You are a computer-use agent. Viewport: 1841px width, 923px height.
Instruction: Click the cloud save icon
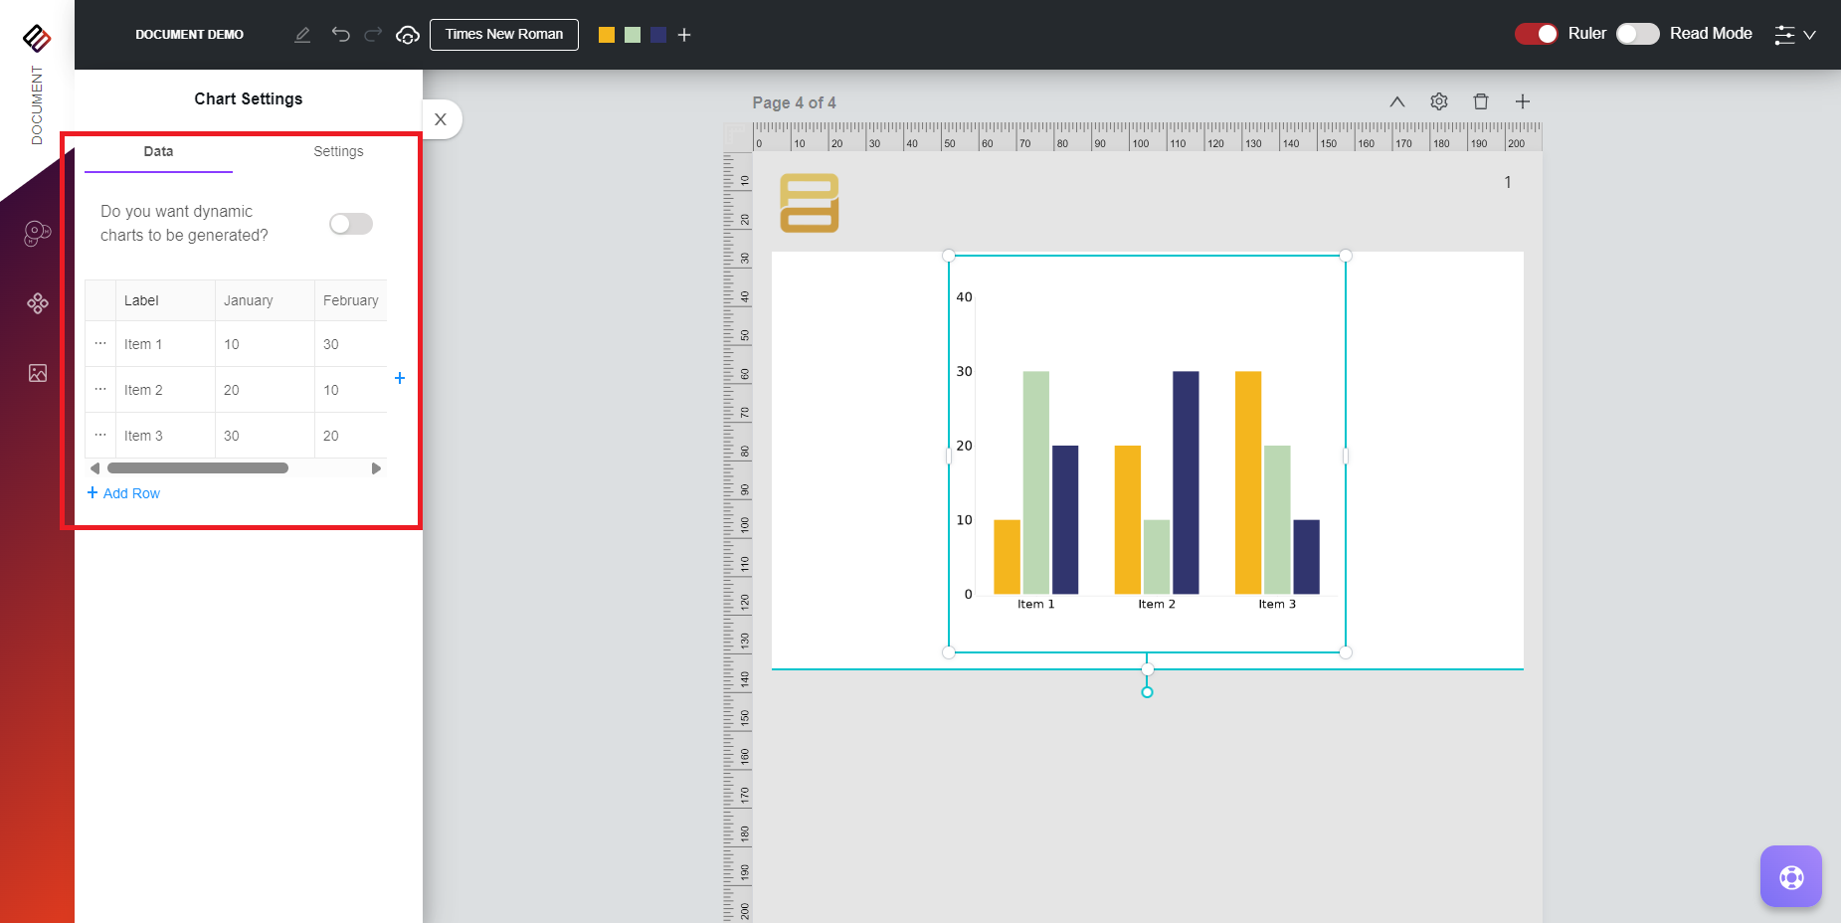coord(407,35)
